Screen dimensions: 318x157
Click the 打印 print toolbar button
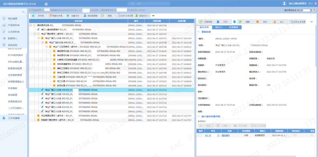coord(223,22)
